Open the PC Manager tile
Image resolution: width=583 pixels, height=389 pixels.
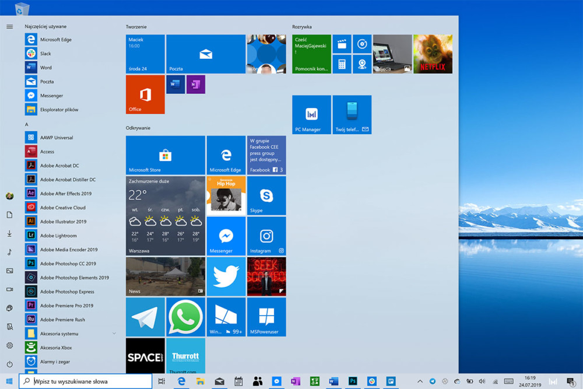pos(311,114)
